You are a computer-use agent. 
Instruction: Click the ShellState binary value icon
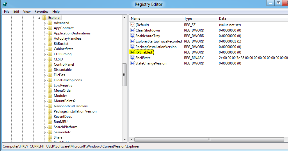point(133,58)
